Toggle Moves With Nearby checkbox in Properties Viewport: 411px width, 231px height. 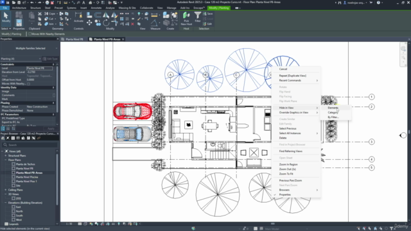pyautogui.click(x=28, y=84)
